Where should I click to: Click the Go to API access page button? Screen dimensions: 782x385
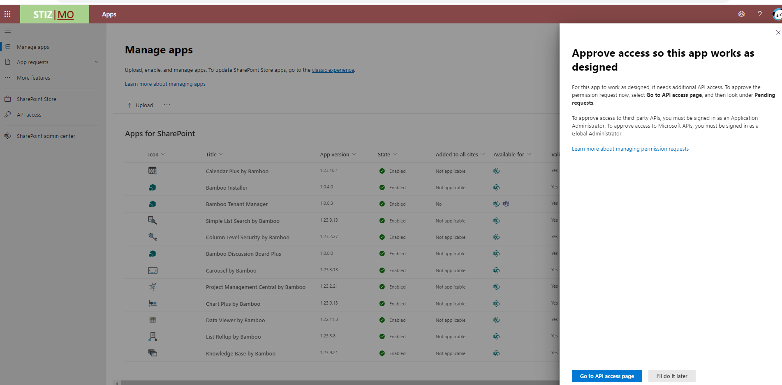[x=607, y=376]
